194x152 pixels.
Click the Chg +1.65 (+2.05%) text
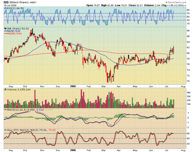pyautogui.click(x=173, y=5)
